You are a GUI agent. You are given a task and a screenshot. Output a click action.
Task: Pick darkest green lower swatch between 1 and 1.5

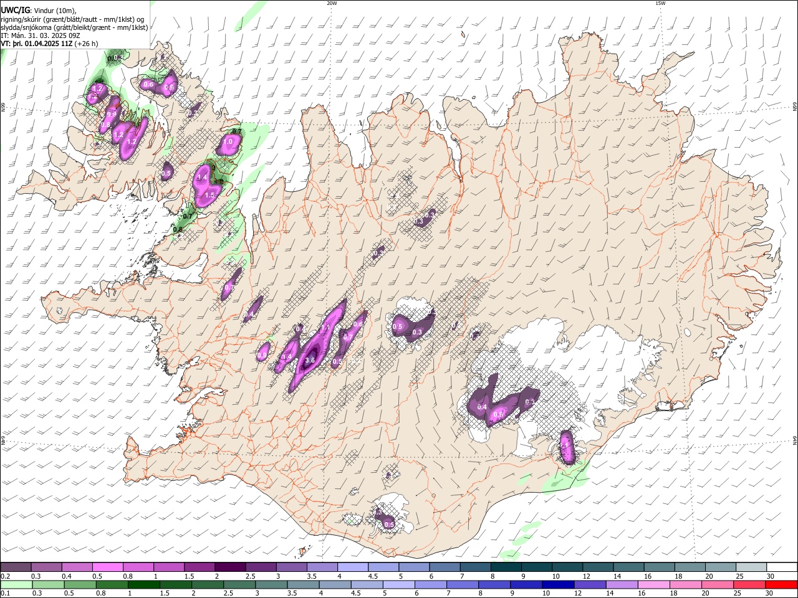(143, 584)
